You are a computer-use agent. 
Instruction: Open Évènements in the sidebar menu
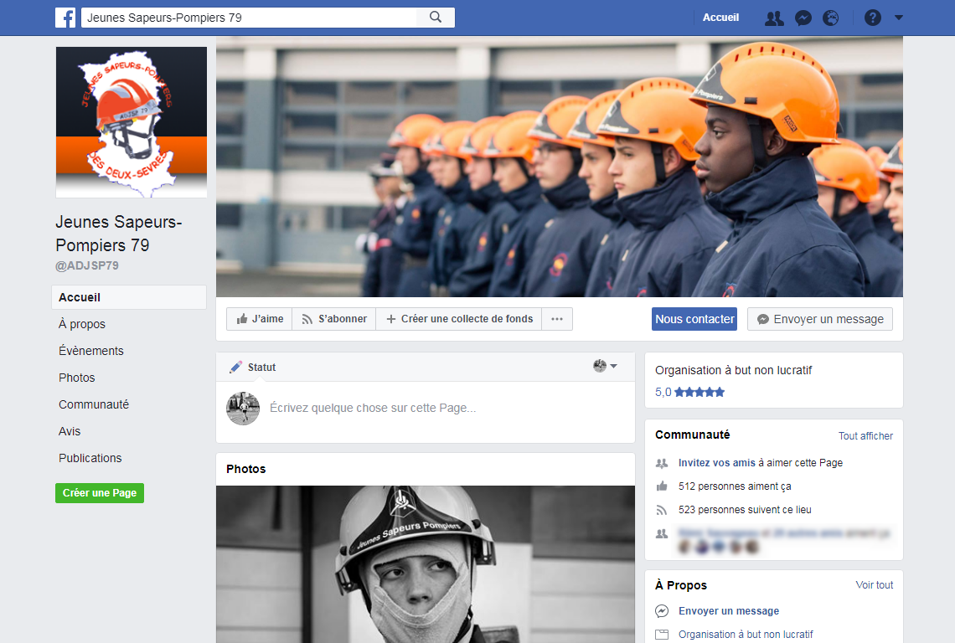[x=91, y=351]
